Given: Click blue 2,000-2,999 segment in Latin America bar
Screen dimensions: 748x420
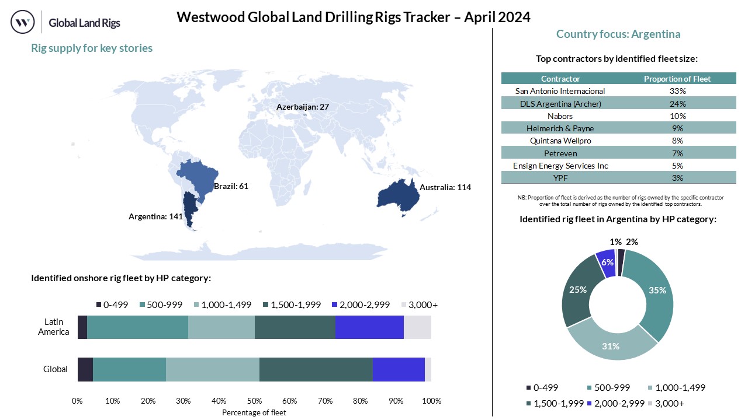Looking at the screenshot, I should coord(369,327).
